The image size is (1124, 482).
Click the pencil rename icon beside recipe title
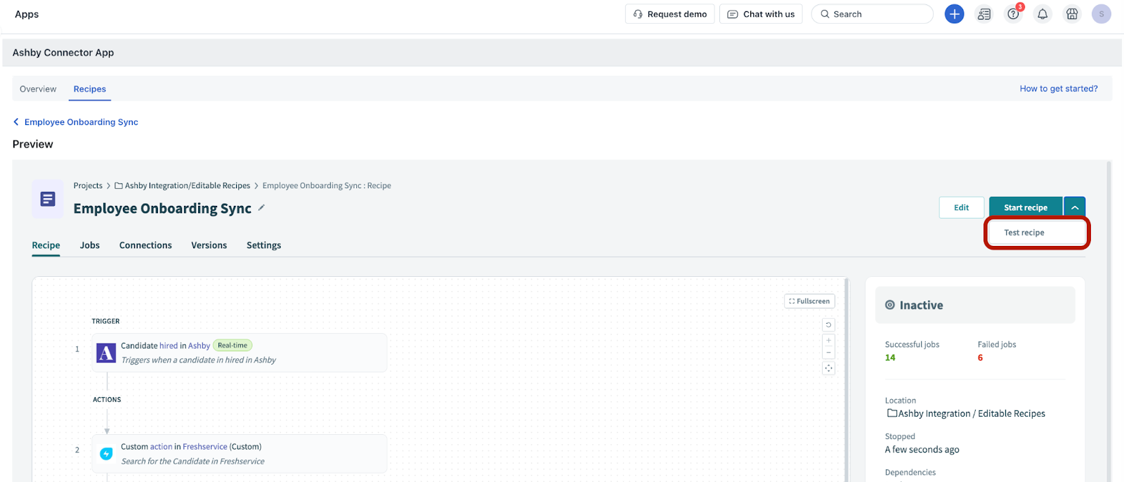[x=261, y=207]
